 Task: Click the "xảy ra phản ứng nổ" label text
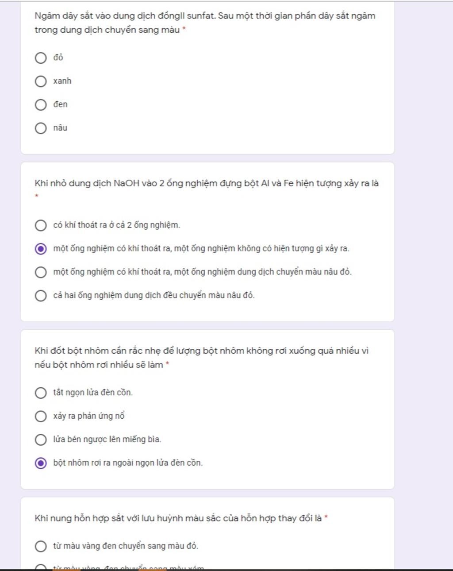(x=89, y=416)
